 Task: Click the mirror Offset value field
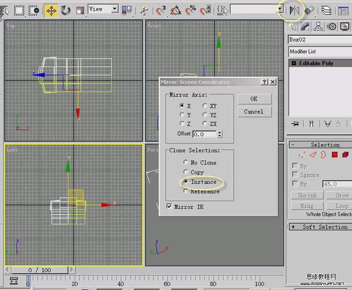[205, 134]
